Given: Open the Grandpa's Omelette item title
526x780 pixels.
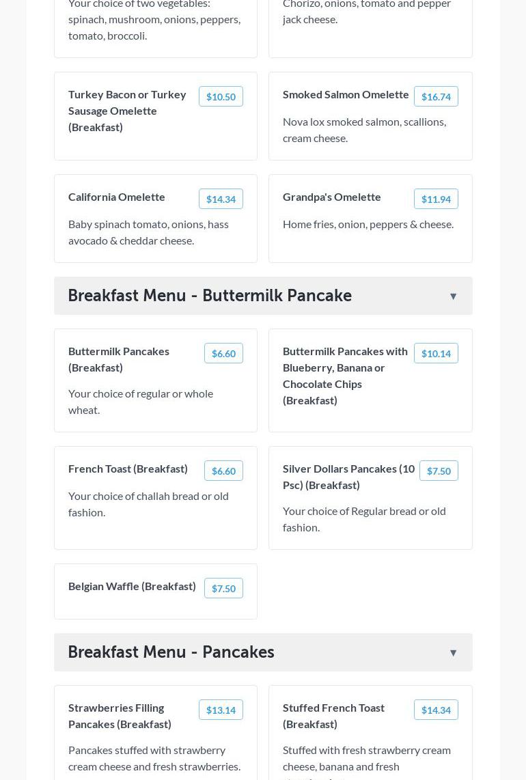Looking at the screenshot, I should (332, 197).
